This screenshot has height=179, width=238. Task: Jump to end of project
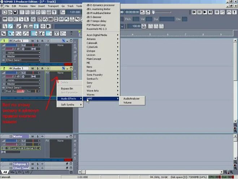tap(210, 12)
